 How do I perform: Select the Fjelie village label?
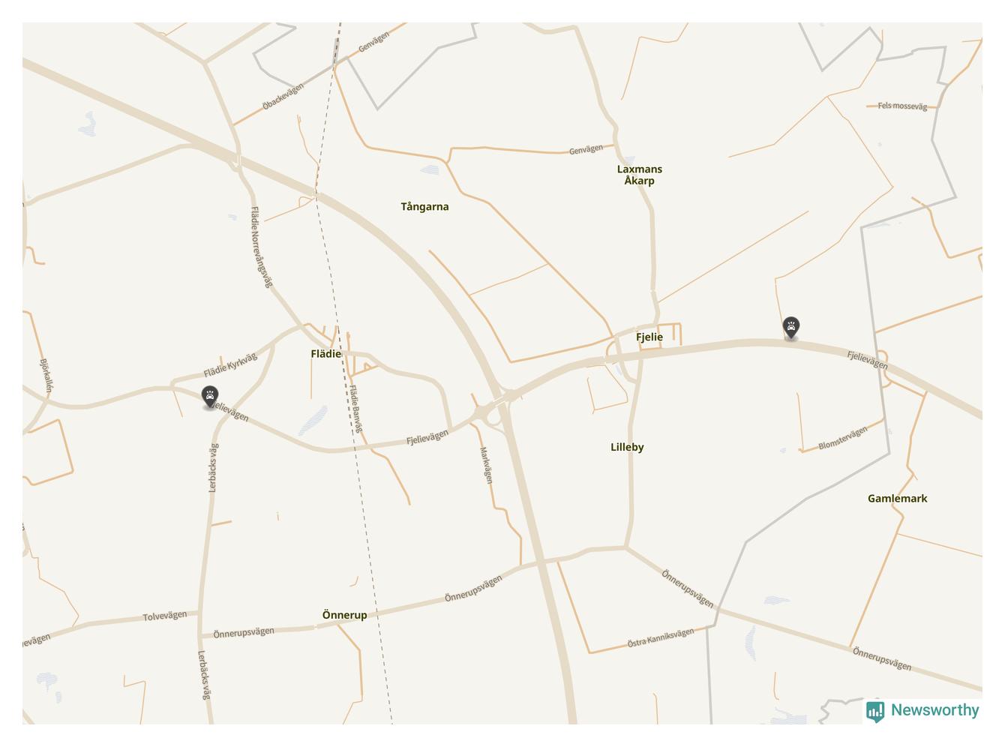(649, 337)
